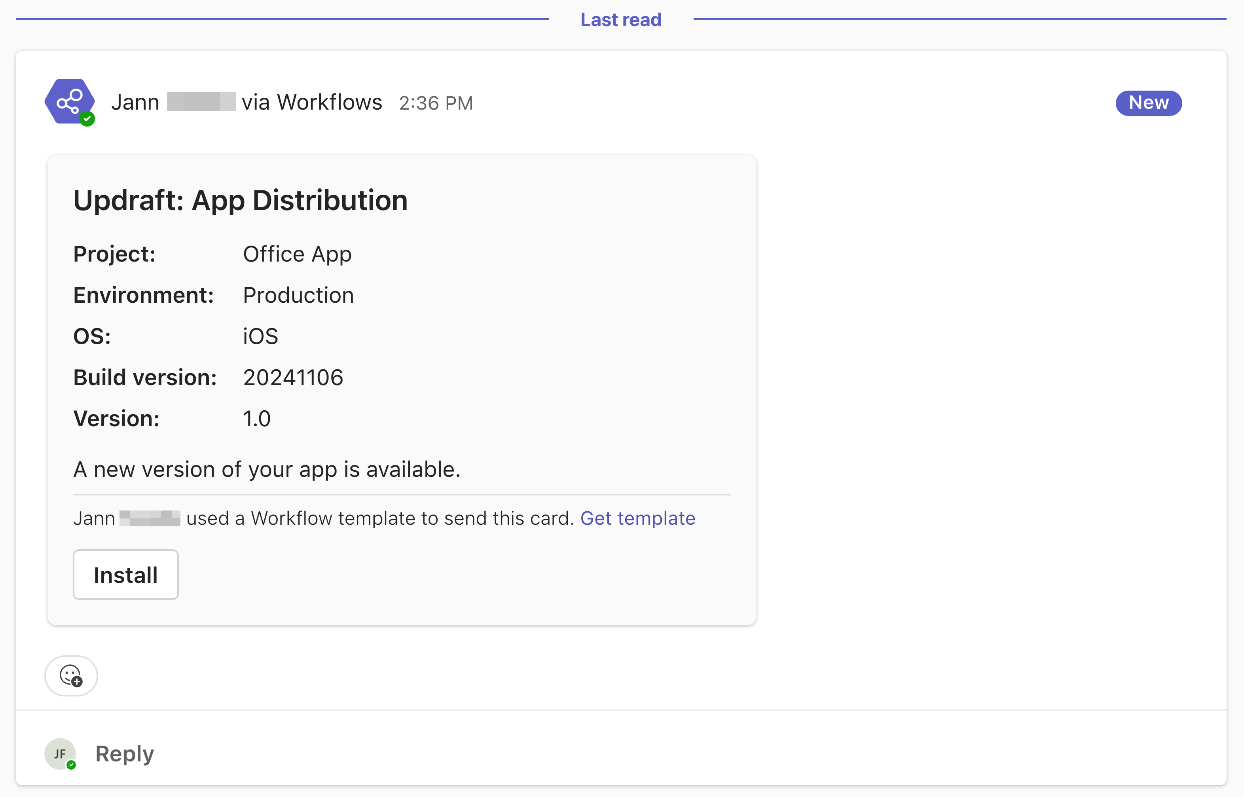This screenshot has height=797, width=1244.
Task: Click the Updraft: App Distribution card title
Action: (240, 200)
